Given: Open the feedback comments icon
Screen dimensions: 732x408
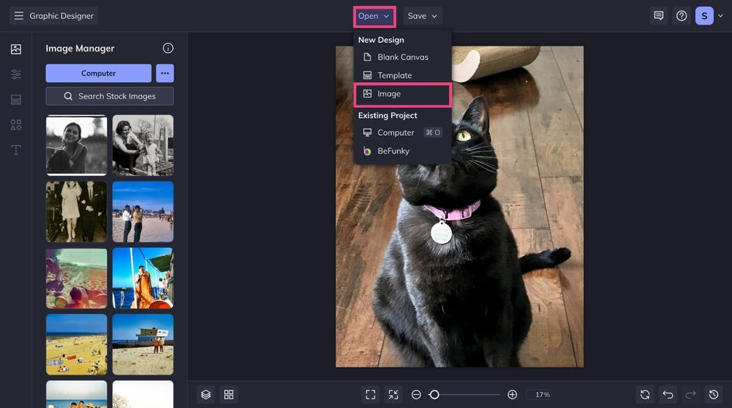Looking at the screenshot, I should 658,16.
